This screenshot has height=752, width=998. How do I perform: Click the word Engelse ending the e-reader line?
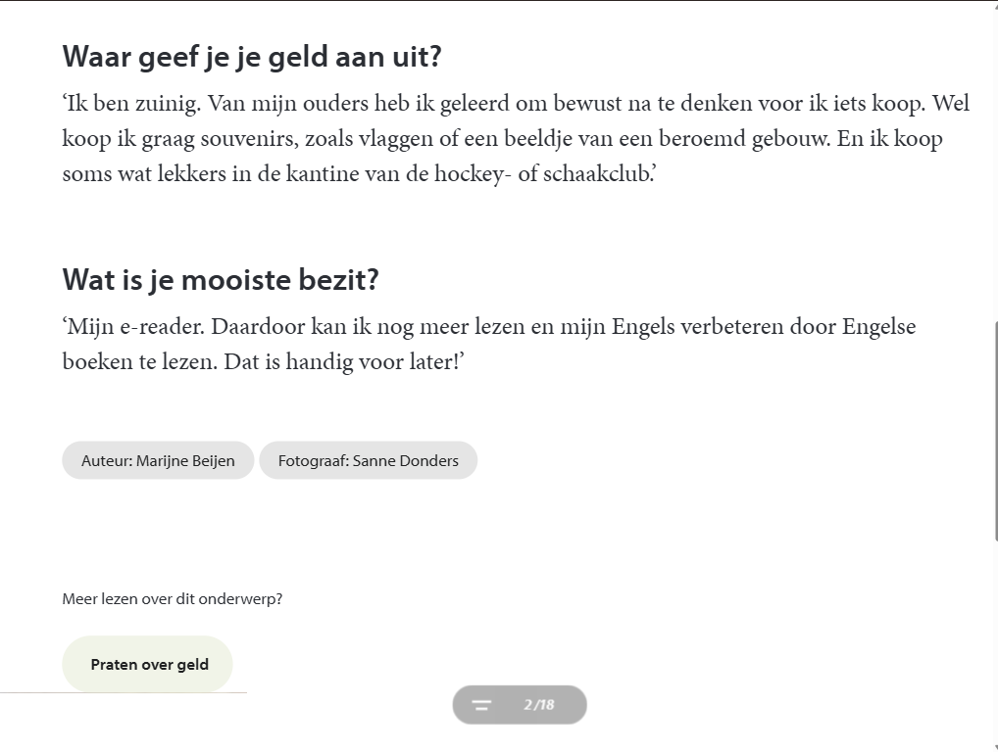coord(879,327)
